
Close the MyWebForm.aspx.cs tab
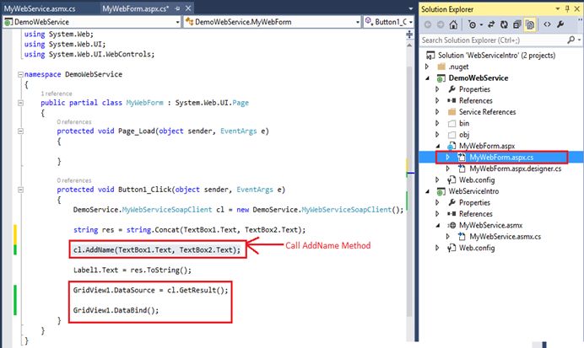(188, 8)
